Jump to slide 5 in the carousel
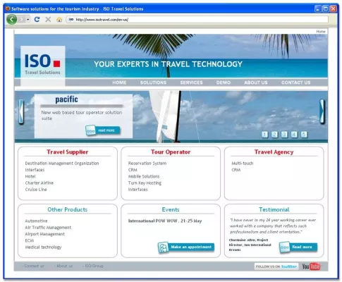 [304, 135]
